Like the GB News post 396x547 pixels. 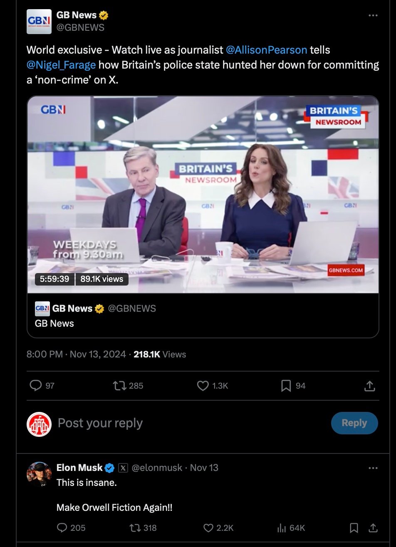pyautogui.click(x=203, y=386)
